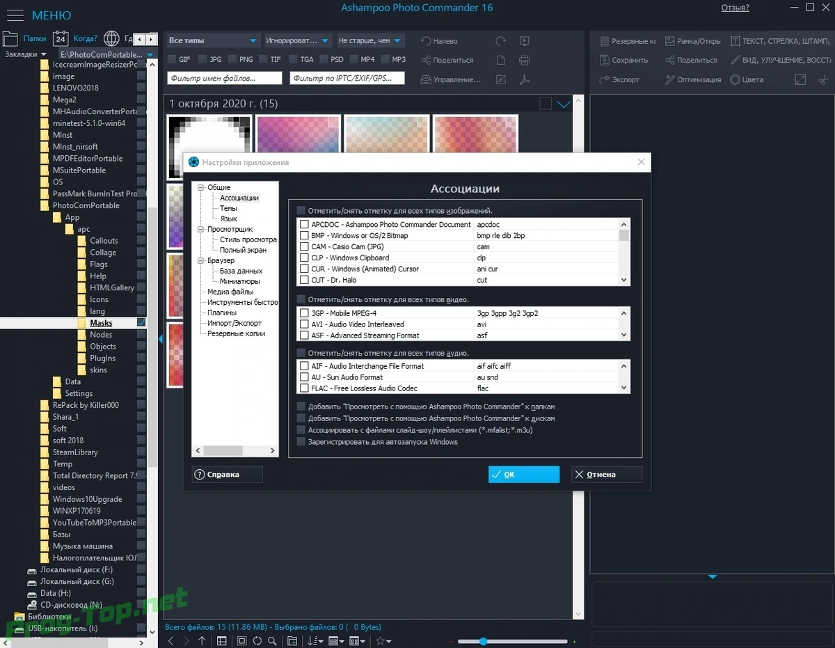Toggle the JPG filter checkbox
Image resolution: width=835 pixels, height=648 pixels.
[x=202, y=60]
